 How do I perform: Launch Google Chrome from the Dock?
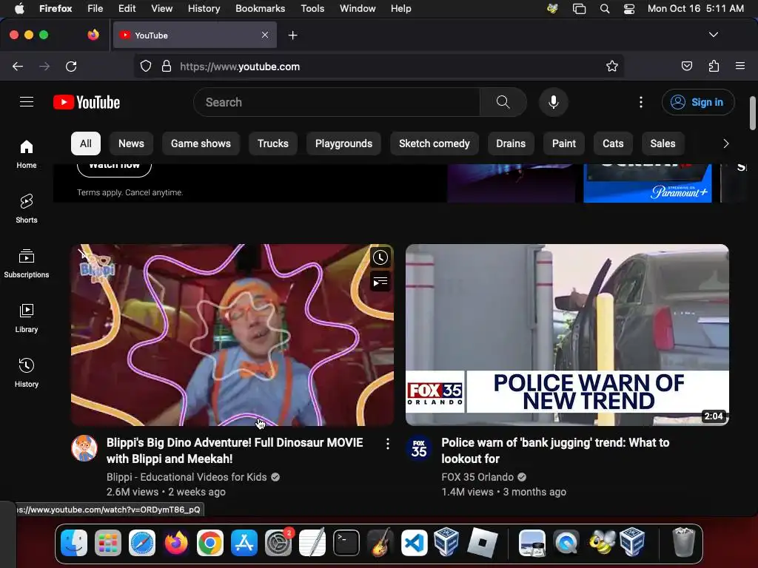tap(209, 544)
